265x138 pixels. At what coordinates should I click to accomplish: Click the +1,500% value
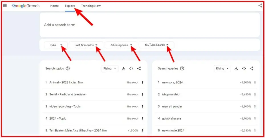[x=133, y=131]
